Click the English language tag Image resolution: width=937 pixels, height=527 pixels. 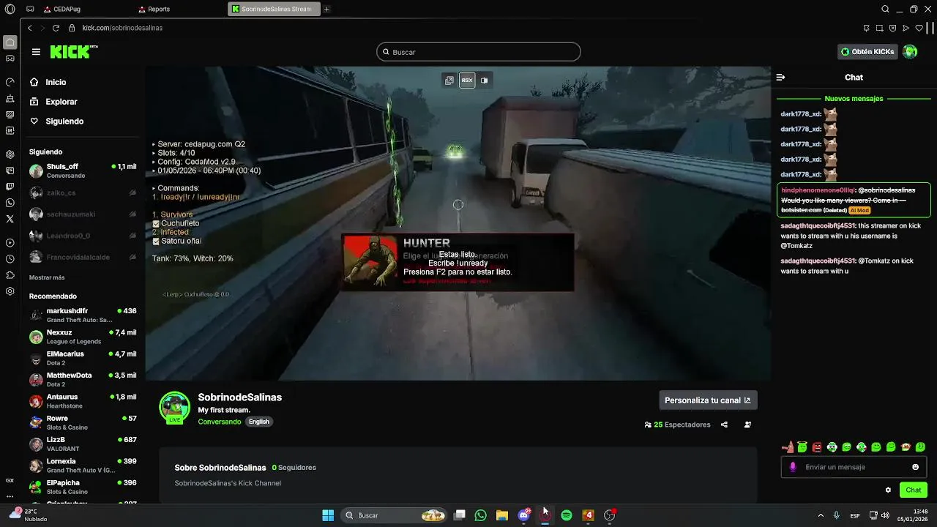[259, 422]
